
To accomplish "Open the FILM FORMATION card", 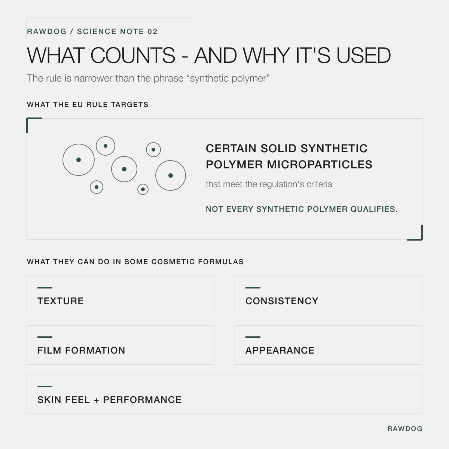I will point(120,345).
